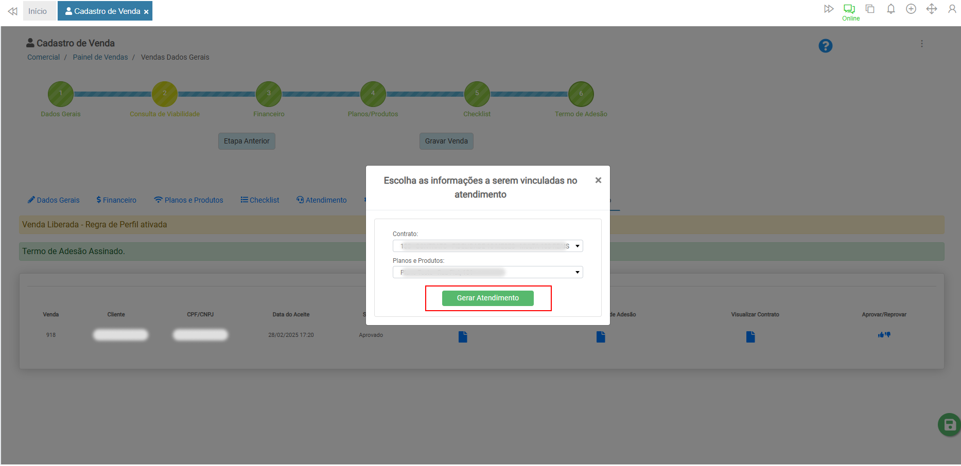
Task: Click the green Gerar Atendimento button
Action: (487, 298)
